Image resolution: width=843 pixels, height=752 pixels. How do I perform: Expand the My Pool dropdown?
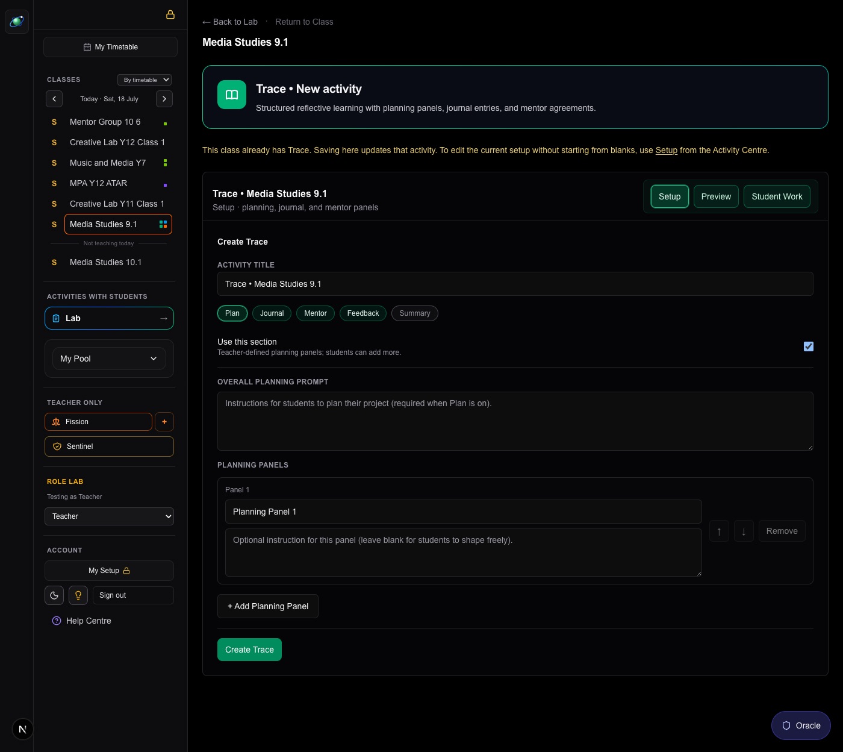(x=109, y=359)
